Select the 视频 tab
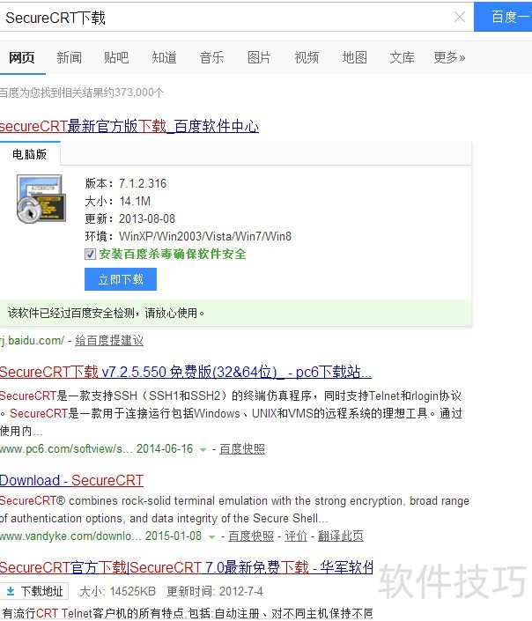The image size is (532, 621). (307, 57)
